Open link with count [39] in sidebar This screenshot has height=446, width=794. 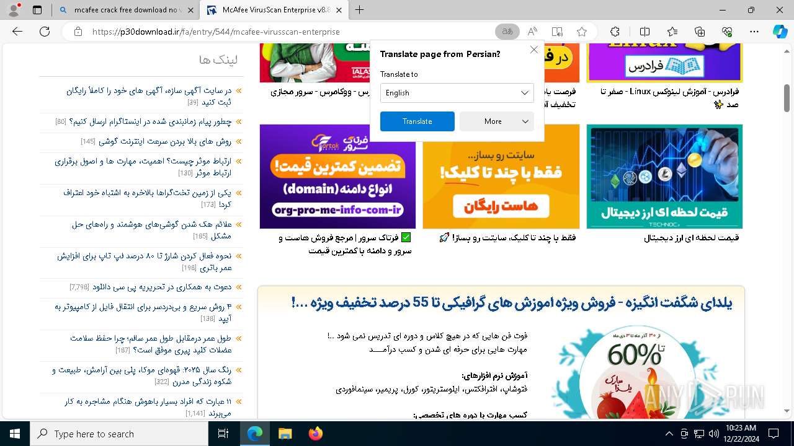149,96
